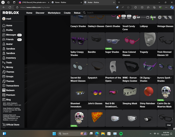
Task: Add page to favorites star icon
Action: [128, 7]
